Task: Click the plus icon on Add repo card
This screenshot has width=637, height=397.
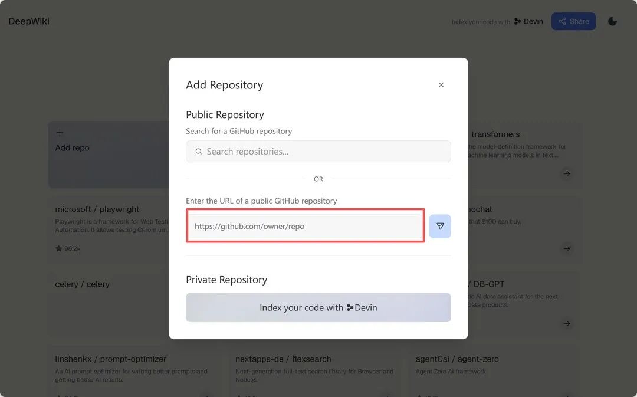Action: coord(60,133)
